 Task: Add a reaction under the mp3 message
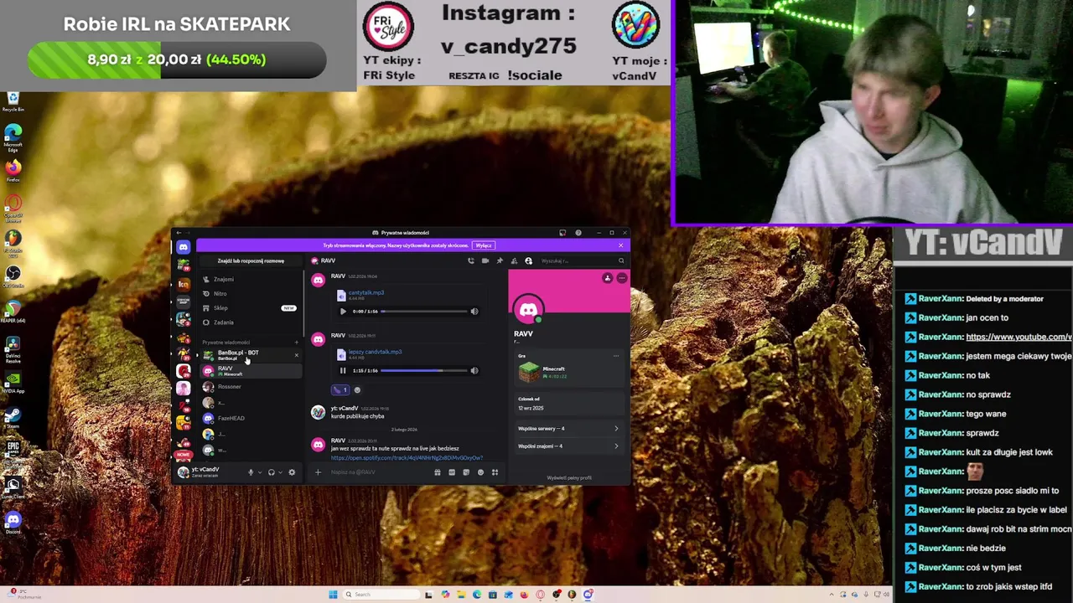(357, 390)
